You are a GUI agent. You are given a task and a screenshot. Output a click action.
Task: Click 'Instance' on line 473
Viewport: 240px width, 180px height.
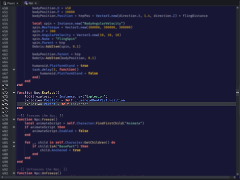[67, 96]
